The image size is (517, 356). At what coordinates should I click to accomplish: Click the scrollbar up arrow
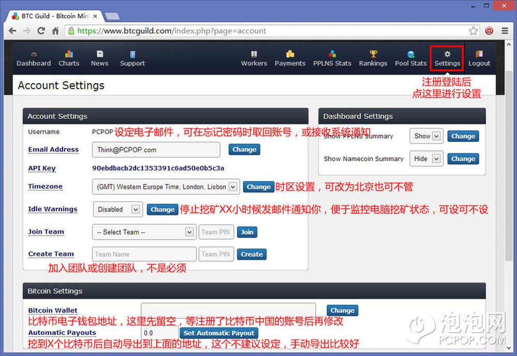[x=509, y=44]
